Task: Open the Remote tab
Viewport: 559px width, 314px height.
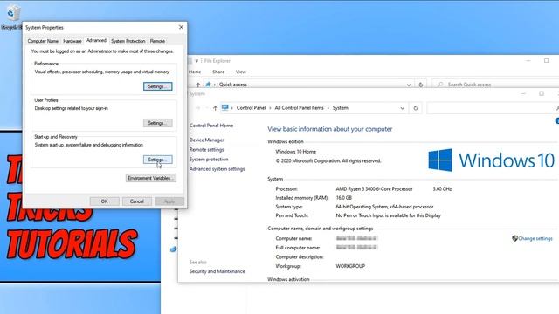Action: tap(157, 41)
